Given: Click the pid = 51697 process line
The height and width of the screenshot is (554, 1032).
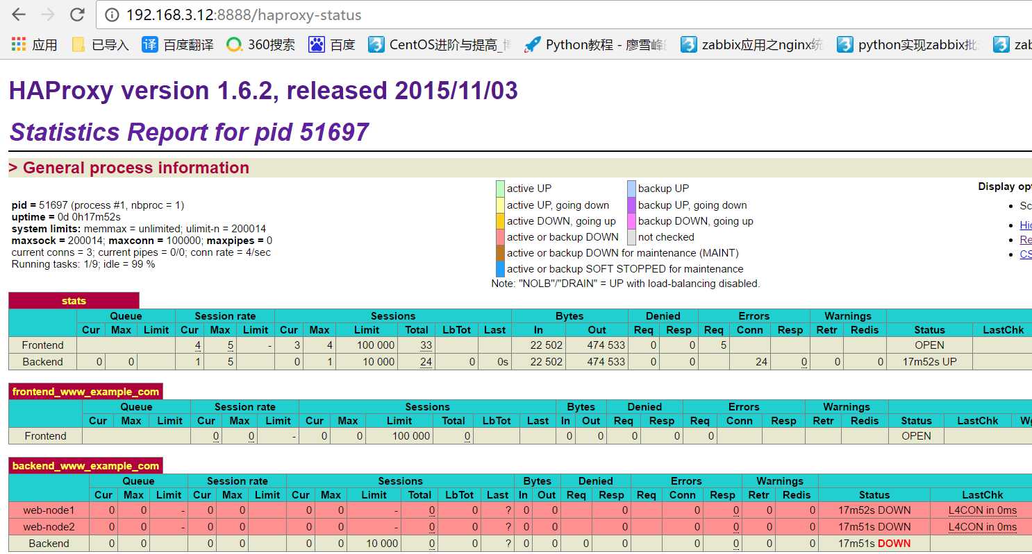Looking at the screenshot, I should click(x=98, y=205).
